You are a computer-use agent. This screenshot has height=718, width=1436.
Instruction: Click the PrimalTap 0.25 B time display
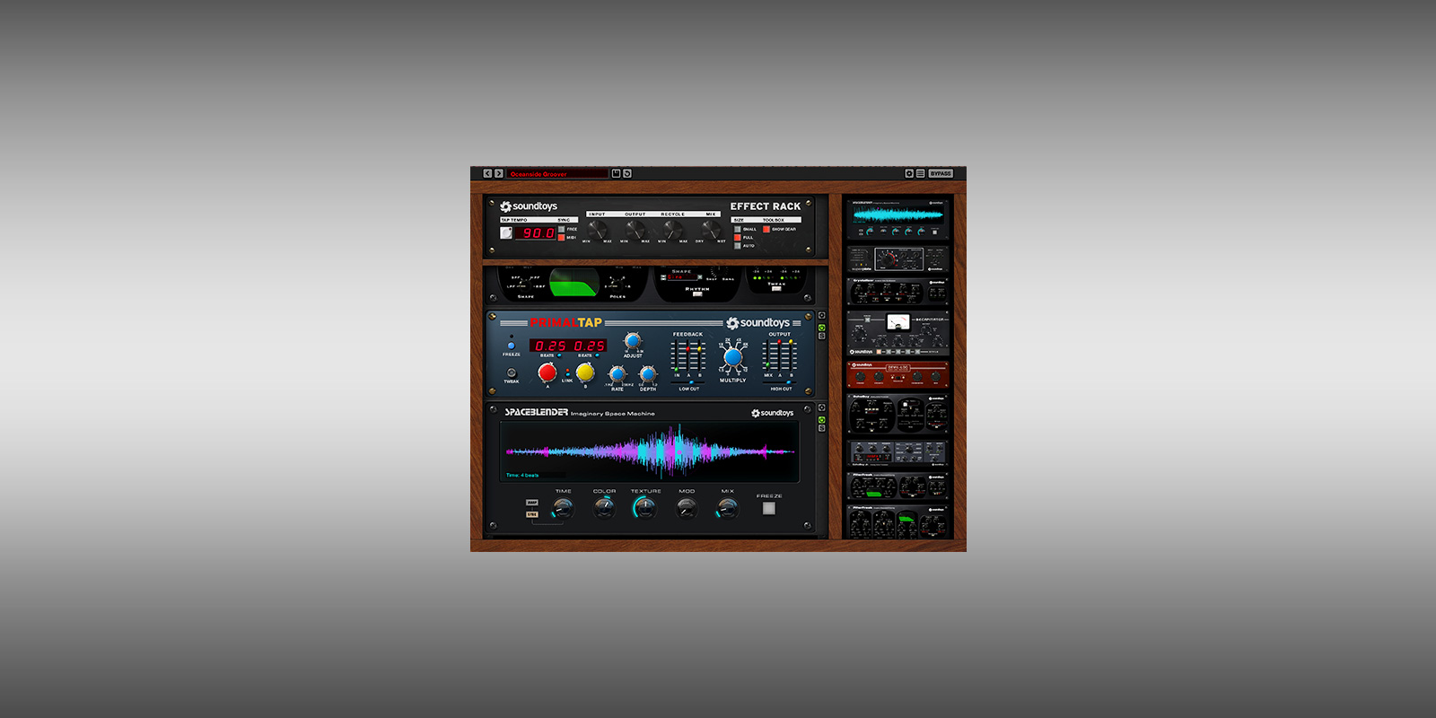point(589,346)
